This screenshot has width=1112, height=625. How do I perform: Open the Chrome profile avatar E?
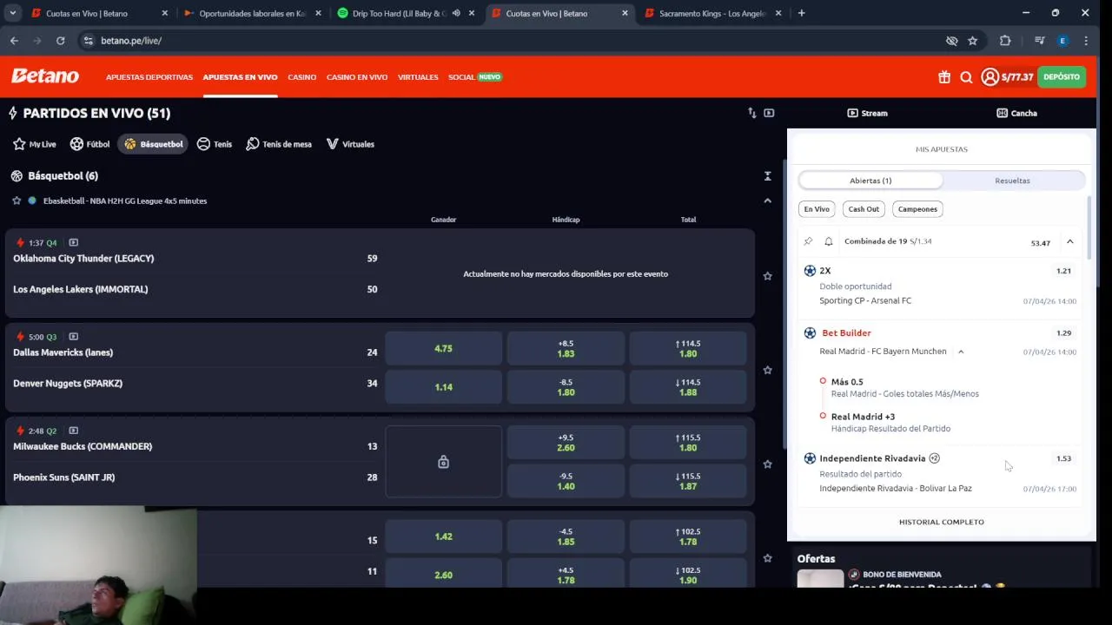[x=1062, y=40]
